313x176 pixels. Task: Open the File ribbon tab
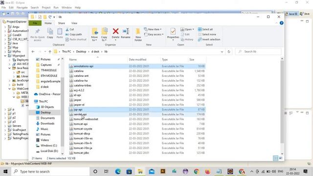point(35,23)
